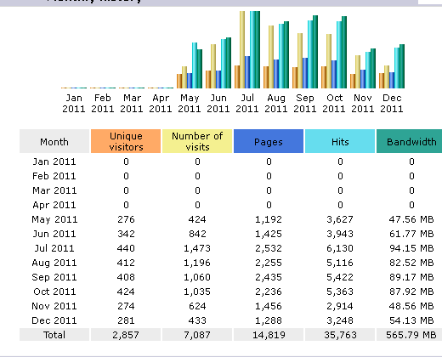Click the visits value 1,035
The height and width of the screenshot is (357, 442).
click(x=197, y=292)
